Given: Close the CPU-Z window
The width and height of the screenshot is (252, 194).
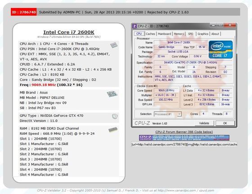Looking at the screenshot, I should (x=230, y=25).
